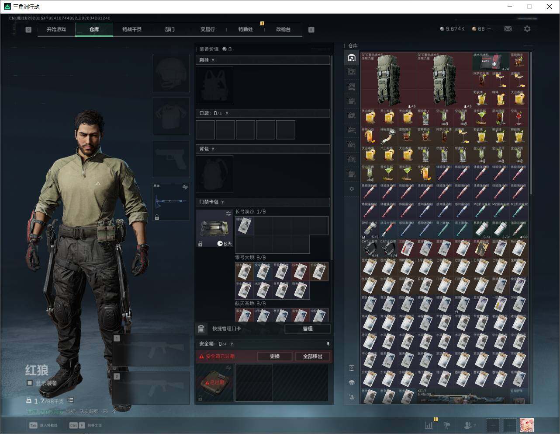
Task: Click the expired safe box item 已过期
Action: 214,382
